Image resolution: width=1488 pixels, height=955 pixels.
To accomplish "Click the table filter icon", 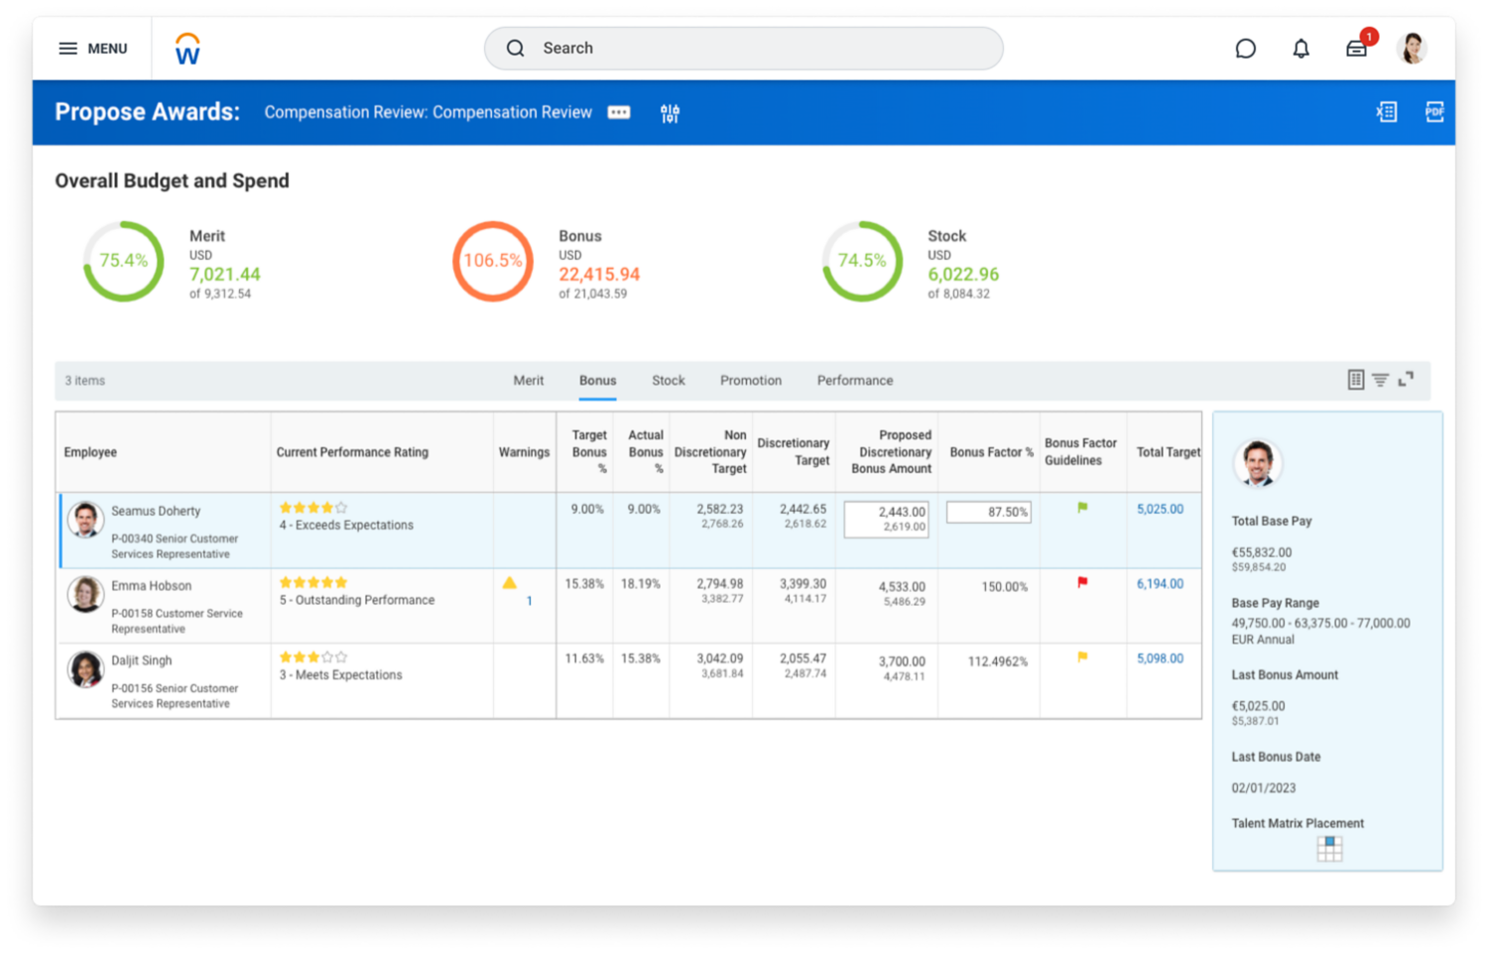I will pyautogui.click(x=1380, y=380).
